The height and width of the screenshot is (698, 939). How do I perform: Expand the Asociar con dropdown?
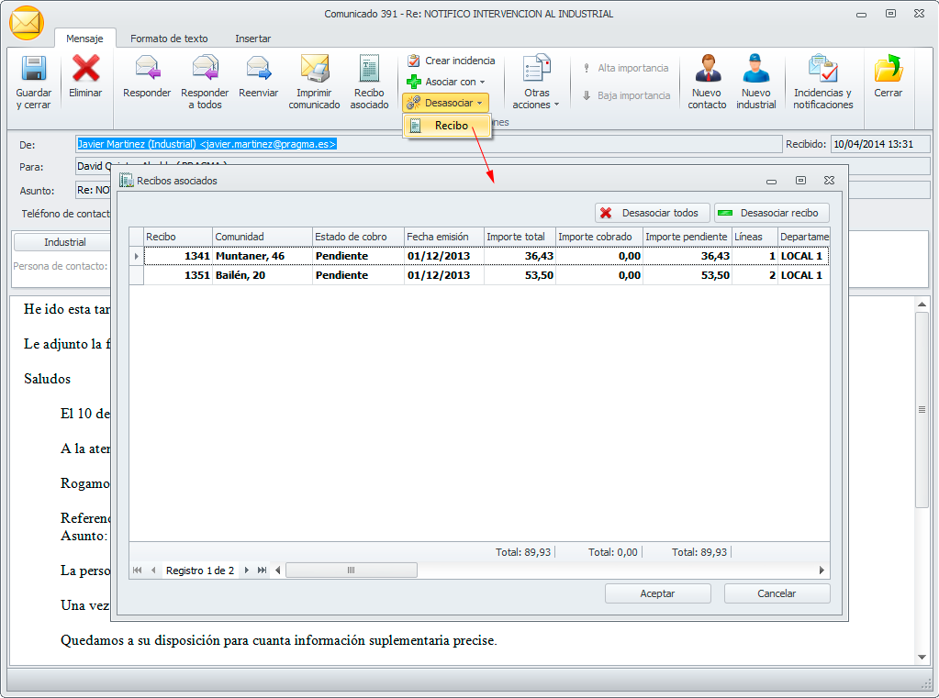[x=446, y=82]
